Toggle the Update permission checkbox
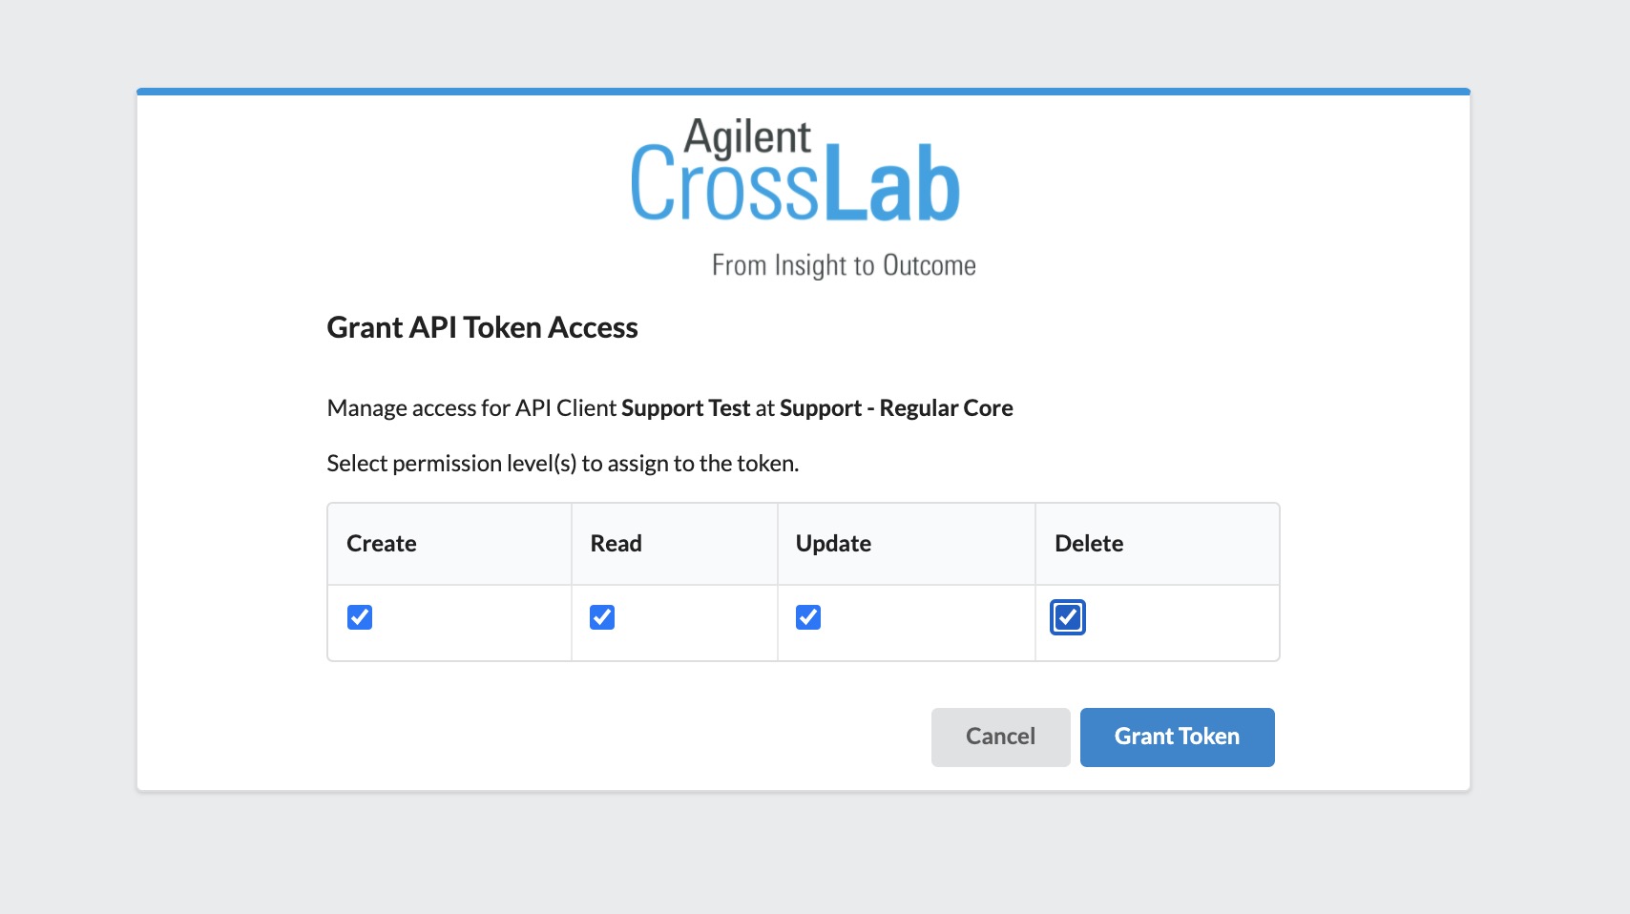1630x914 pixels. [x=808, y=617]
